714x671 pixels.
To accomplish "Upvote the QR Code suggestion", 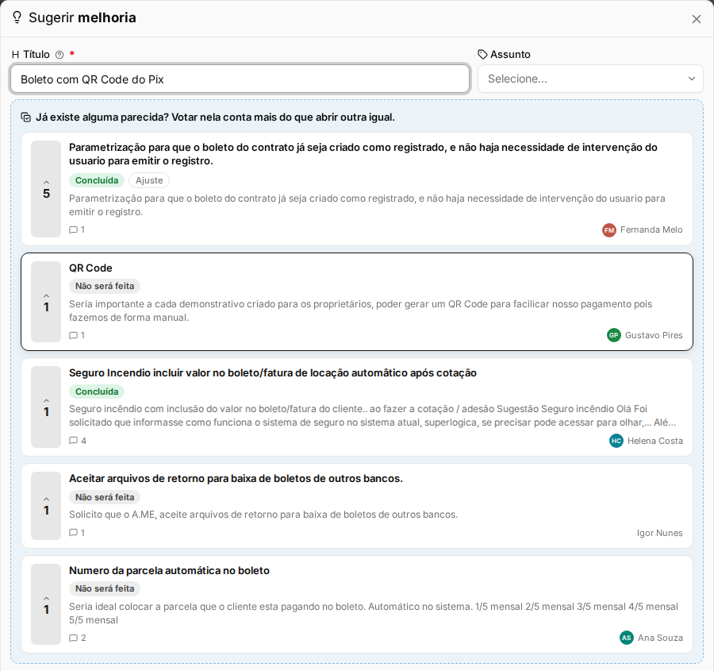I will click(x=46, y=302).
